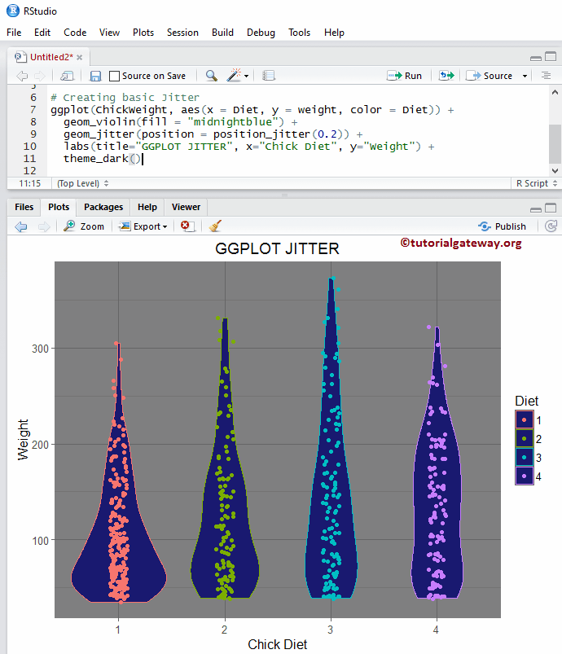562x654 pixels.
Task: Click the Diet 1 legend swatch
Action: (525, 420)
